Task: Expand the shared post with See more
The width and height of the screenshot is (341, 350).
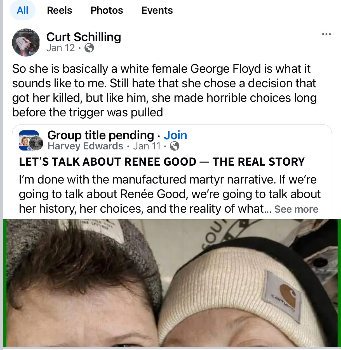Action: 296,209
